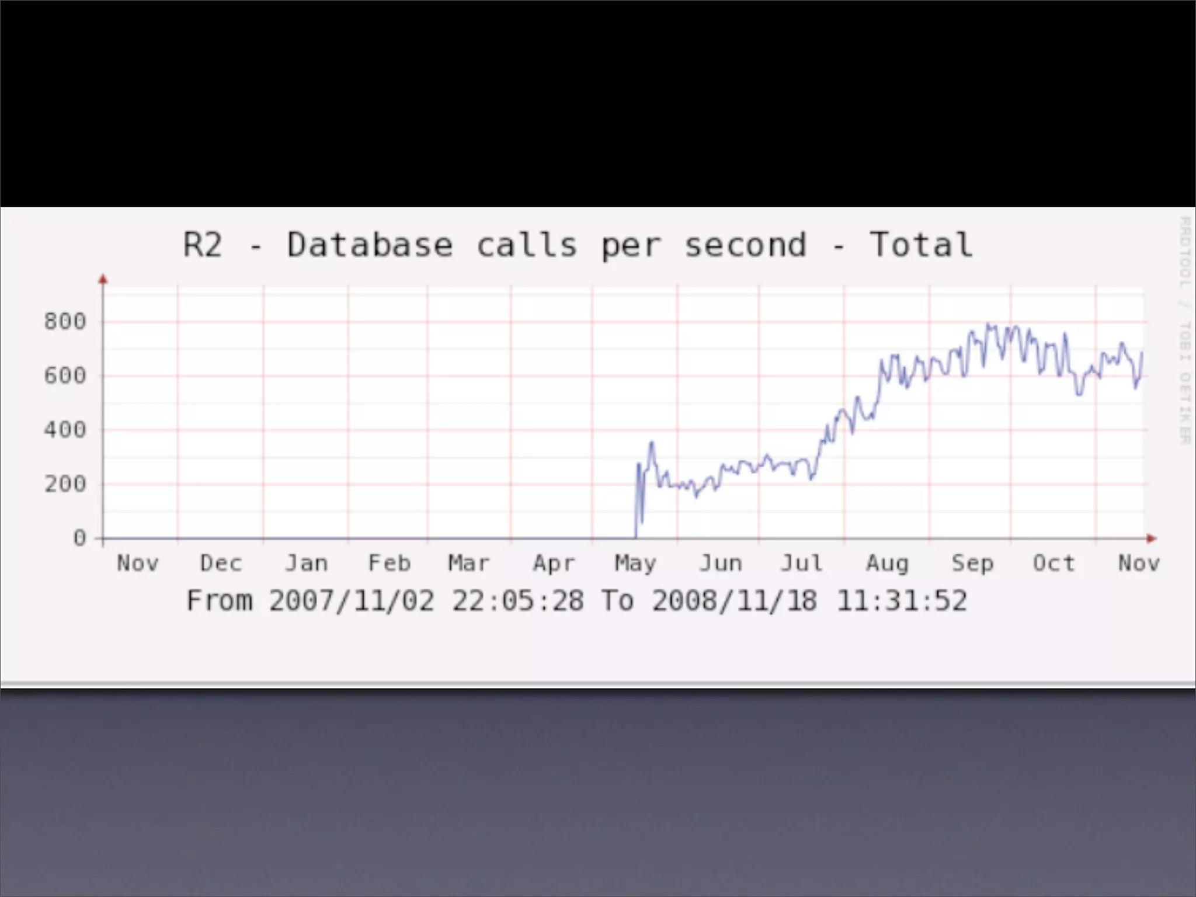Click the 600 Y-axis label
Viewport: 1196px width, 897px height.
pos(65,376)
